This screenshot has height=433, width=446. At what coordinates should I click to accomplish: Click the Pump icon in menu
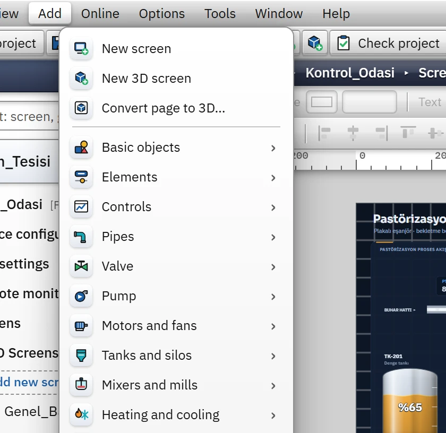click(81, 296)
